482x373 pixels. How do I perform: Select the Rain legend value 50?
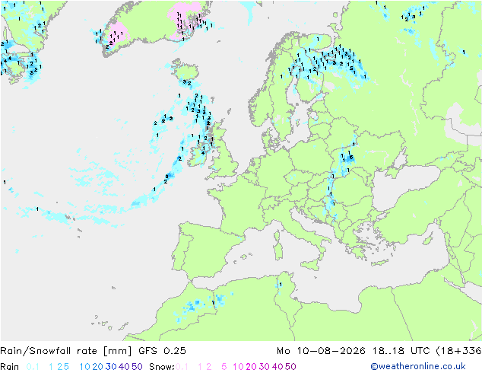[137, 367]
